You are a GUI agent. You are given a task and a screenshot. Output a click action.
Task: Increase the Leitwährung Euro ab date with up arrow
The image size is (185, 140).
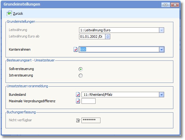[x=108, y=35]
